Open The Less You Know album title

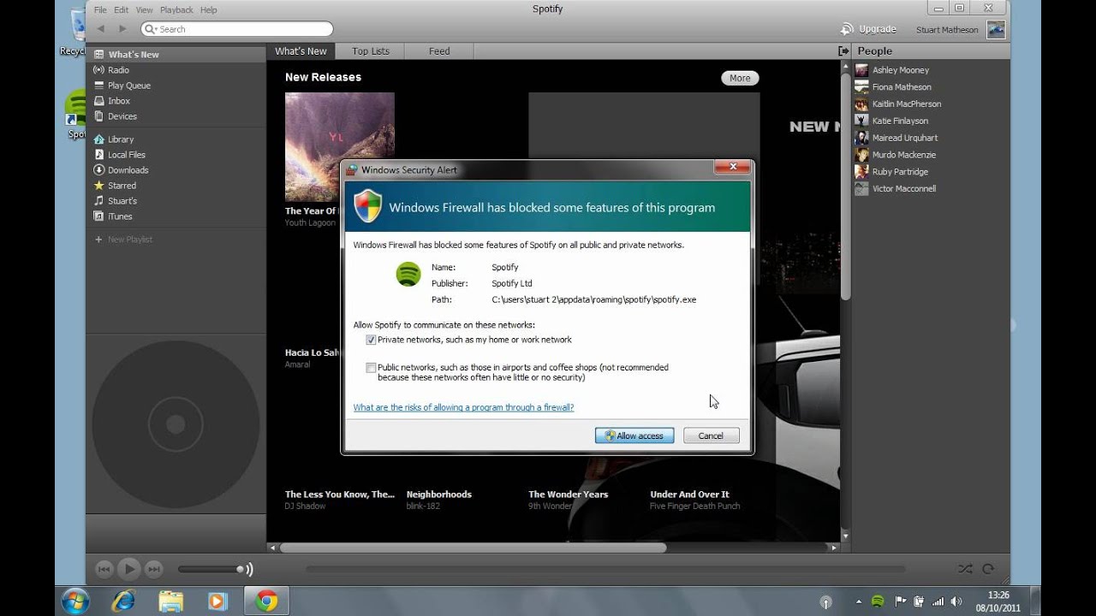[340, 495]
